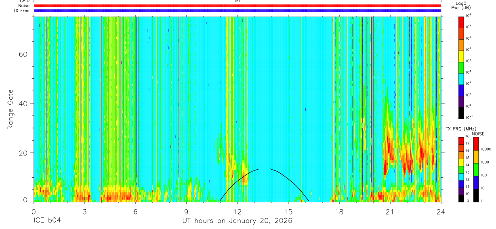Click the '14' label on the TX FRQ scale
496x229 pixels.
(467, 165)
